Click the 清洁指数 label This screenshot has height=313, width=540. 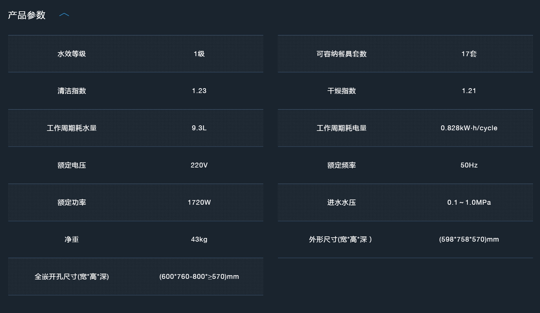(72, 91)
